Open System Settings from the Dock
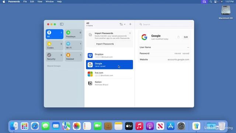 tap(181, 126)
